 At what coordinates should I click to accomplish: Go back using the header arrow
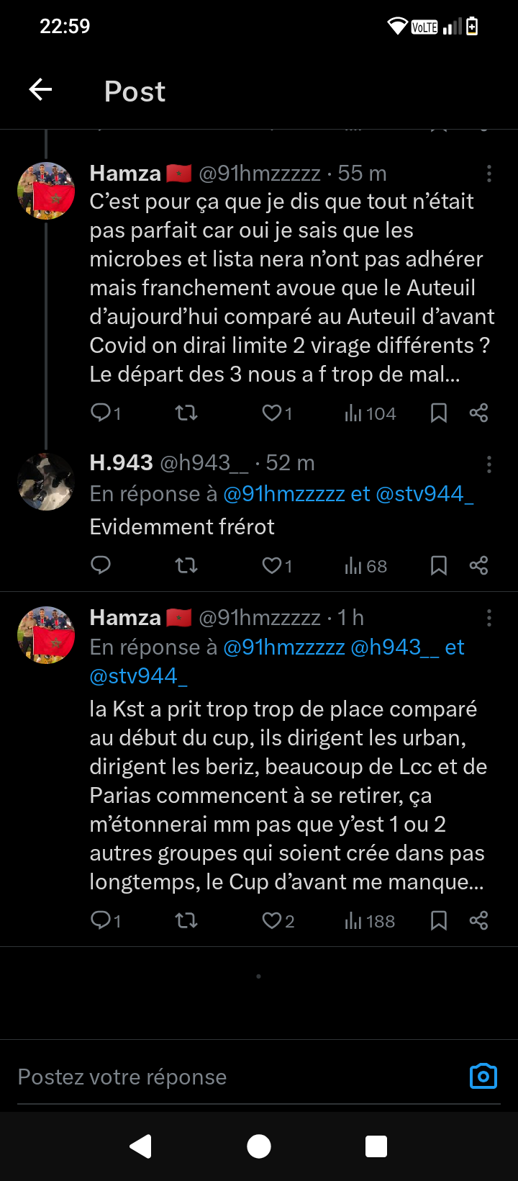point(41,90)
